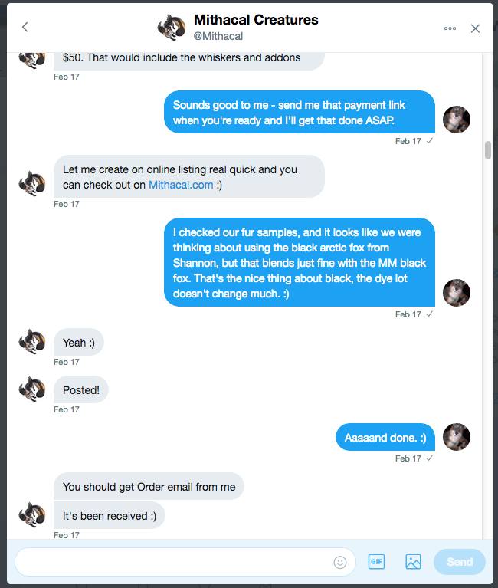This screenshot has height=588, width=498.
Task: Open the emoji picker in message box
Action: [340, 562]
